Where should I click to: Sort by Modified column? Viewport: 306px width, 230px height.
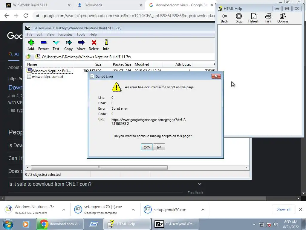(148, 64)
